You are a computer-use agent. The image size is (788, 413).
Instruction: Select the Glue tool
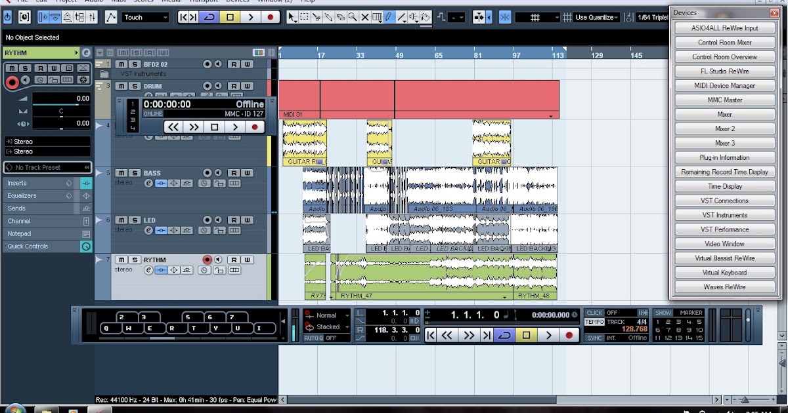[328, 18]
